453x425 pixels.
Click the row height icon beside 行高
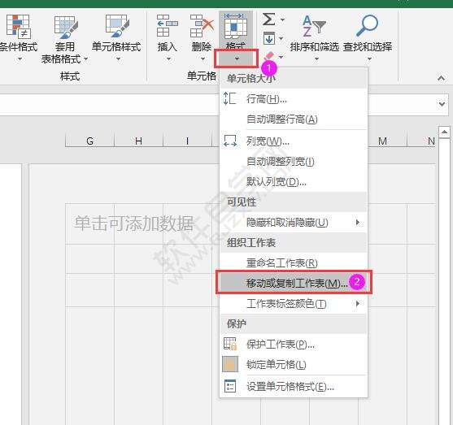(x=229, y=98)
